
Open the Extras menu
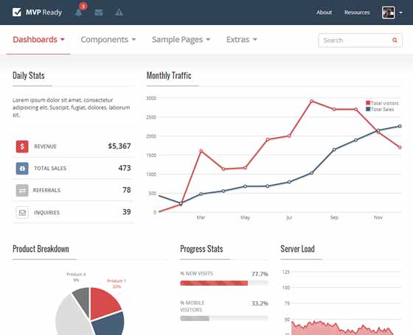(242, 40)
